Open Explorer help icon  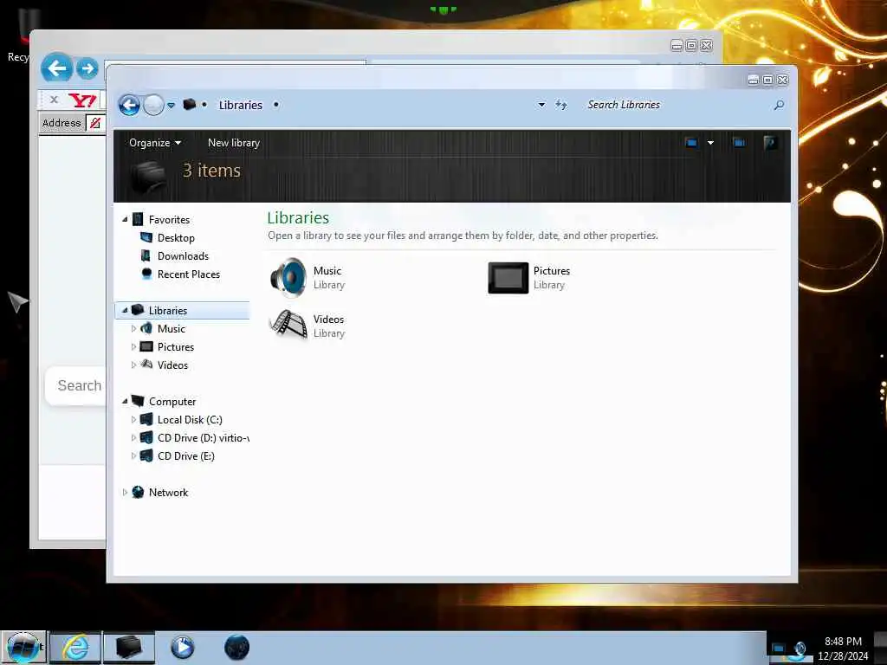[769, 143]
